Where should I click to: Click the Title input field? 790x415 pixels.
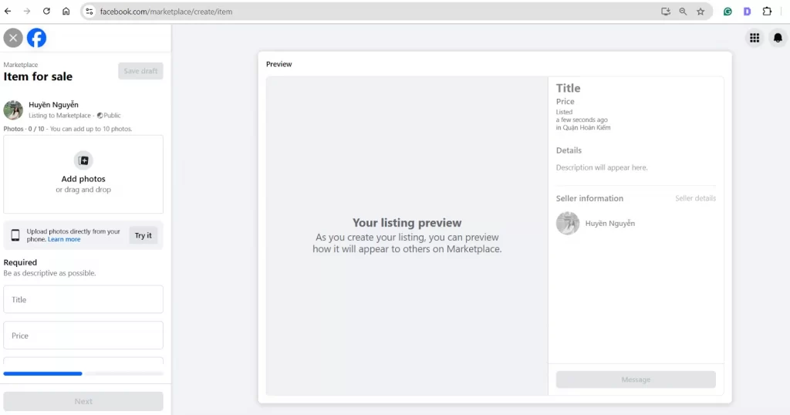pos(83,299)
